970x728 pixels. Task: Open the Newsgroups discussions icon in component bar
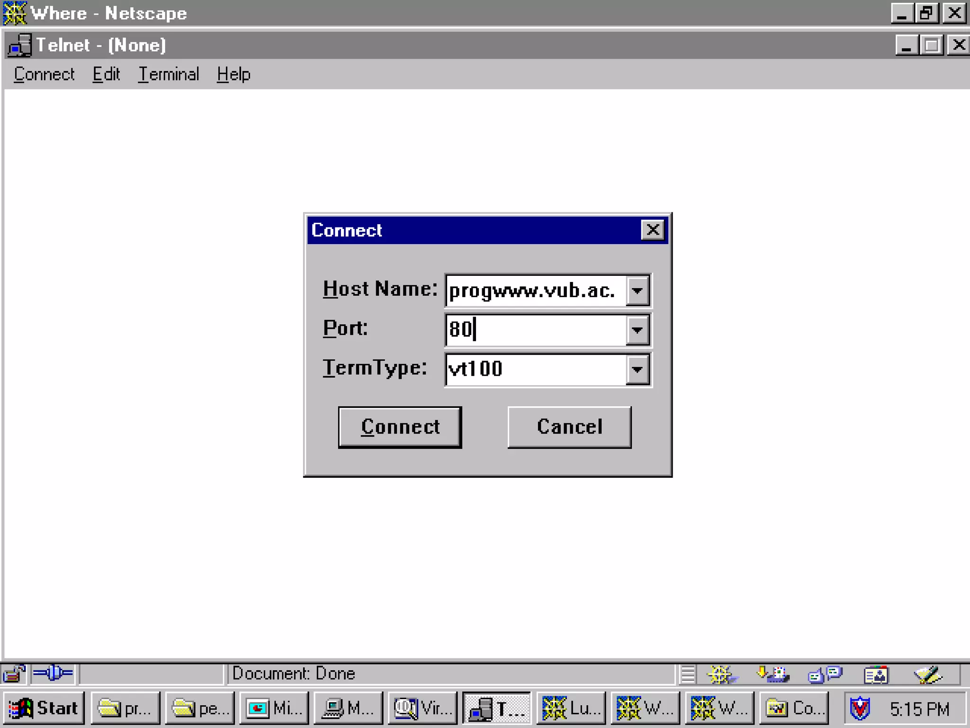coord(825,674)
